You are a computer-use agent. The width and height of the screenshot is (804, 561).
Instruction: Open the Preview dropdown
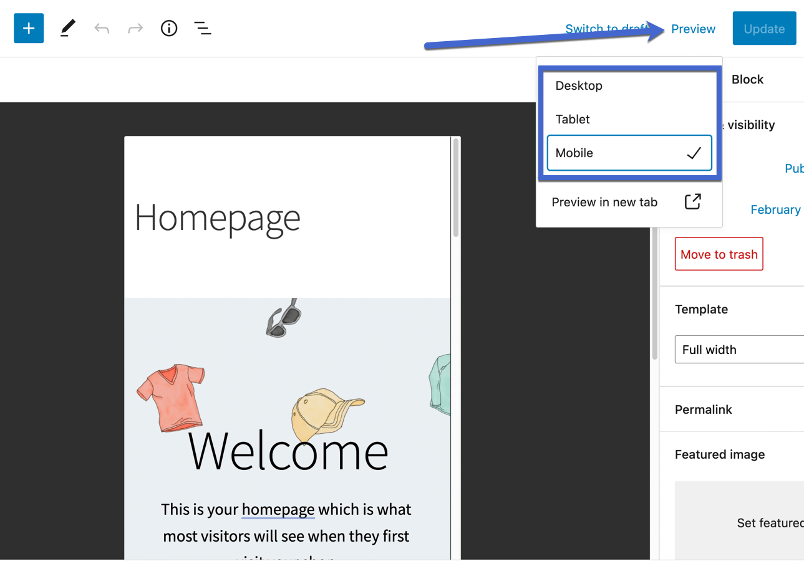(693, 29)
